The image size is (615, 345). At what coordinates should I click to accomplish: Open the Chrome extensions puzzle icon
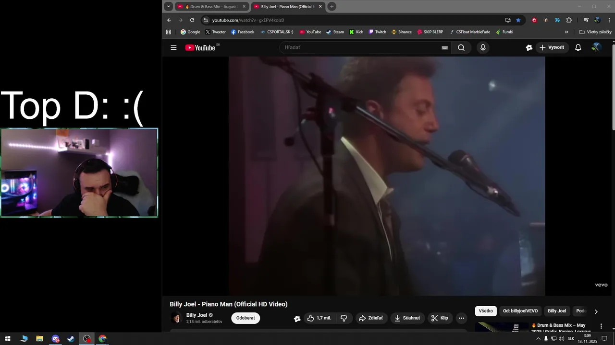point(569,20)
